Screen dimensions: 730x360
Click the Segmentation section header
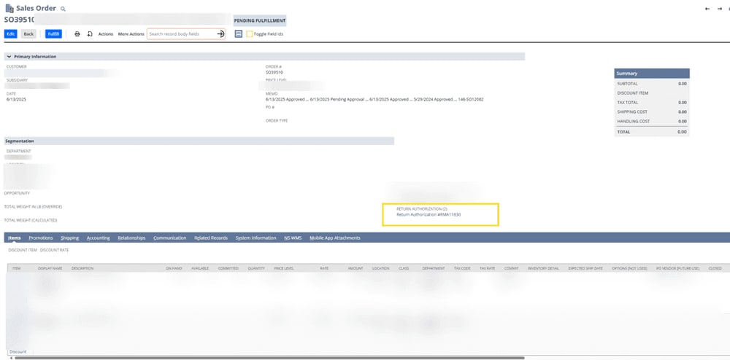point(199,141)
